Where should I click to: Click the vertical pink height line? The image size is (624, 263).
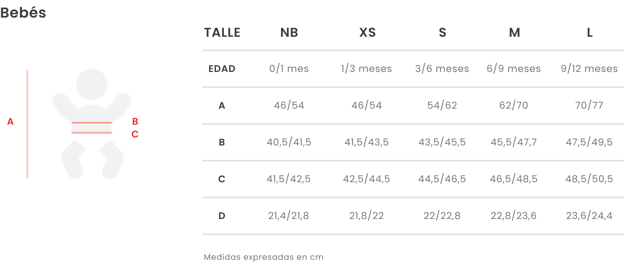tap(27, 124)
